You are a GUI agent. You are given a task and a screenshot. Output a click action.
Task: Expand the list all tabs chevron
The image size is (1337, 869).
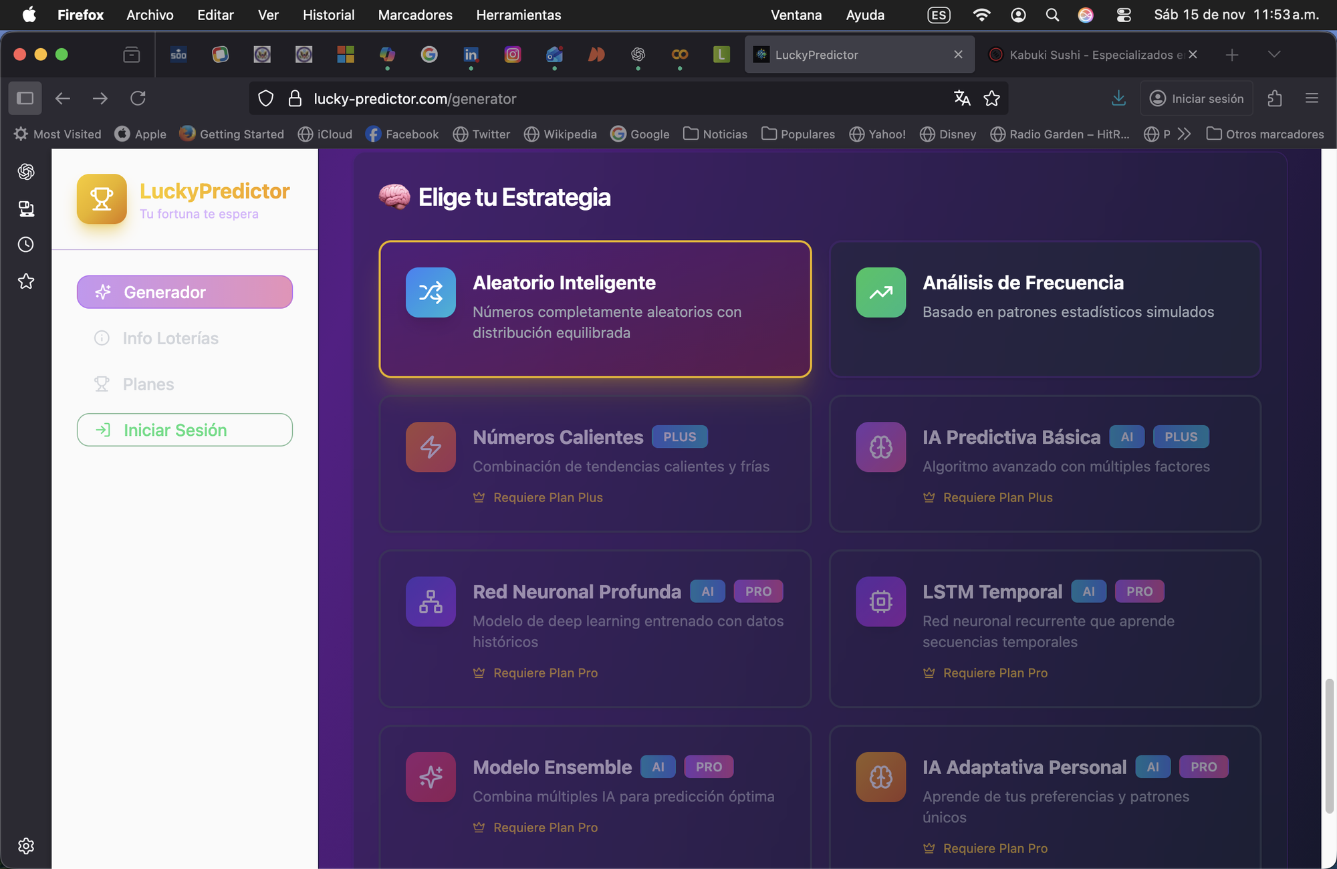[x=1273, y=54]
